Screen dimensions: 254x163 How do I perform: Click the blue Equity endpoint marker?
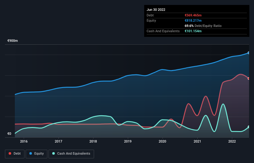(x=249, y=53)
